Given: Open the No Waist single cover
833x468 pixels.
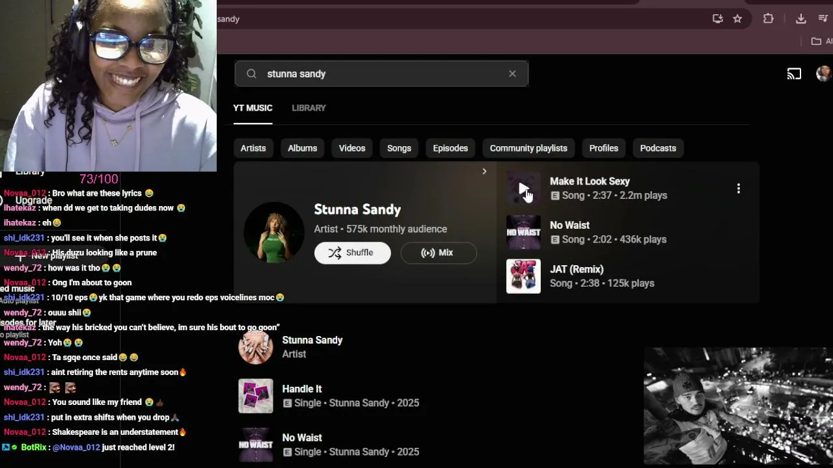Looking at the screenshot, I should [256, 445].
